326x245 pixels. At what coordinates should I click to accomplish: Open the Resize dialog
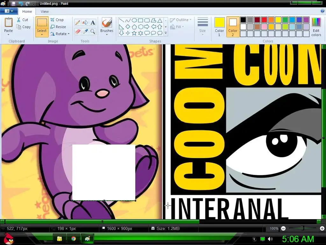coord(58,27)
